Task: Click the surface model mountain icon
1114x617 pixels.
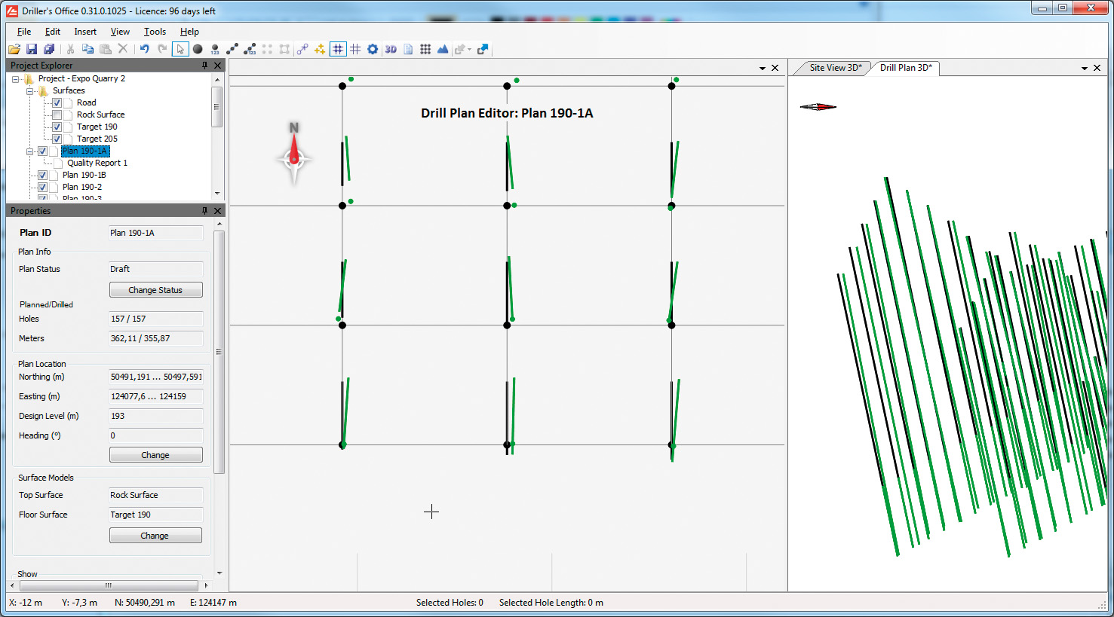Action: (x=443, y=48)
